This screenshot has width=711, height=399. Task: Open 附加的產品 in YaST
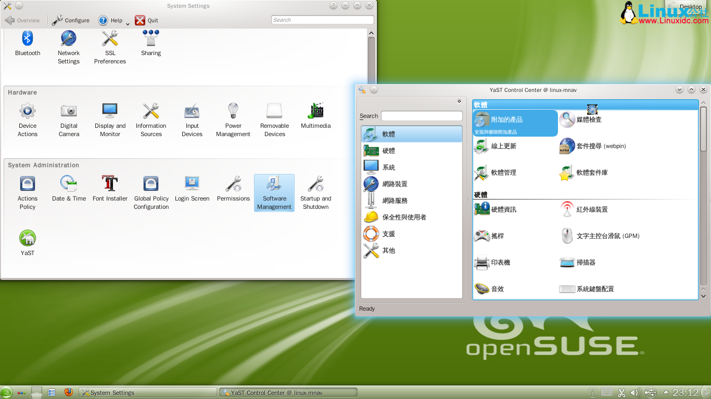coord(515,123)
